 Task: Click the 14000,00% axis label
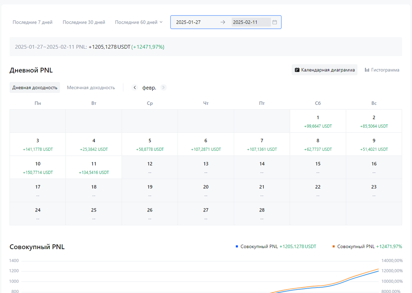coord(392,261)
